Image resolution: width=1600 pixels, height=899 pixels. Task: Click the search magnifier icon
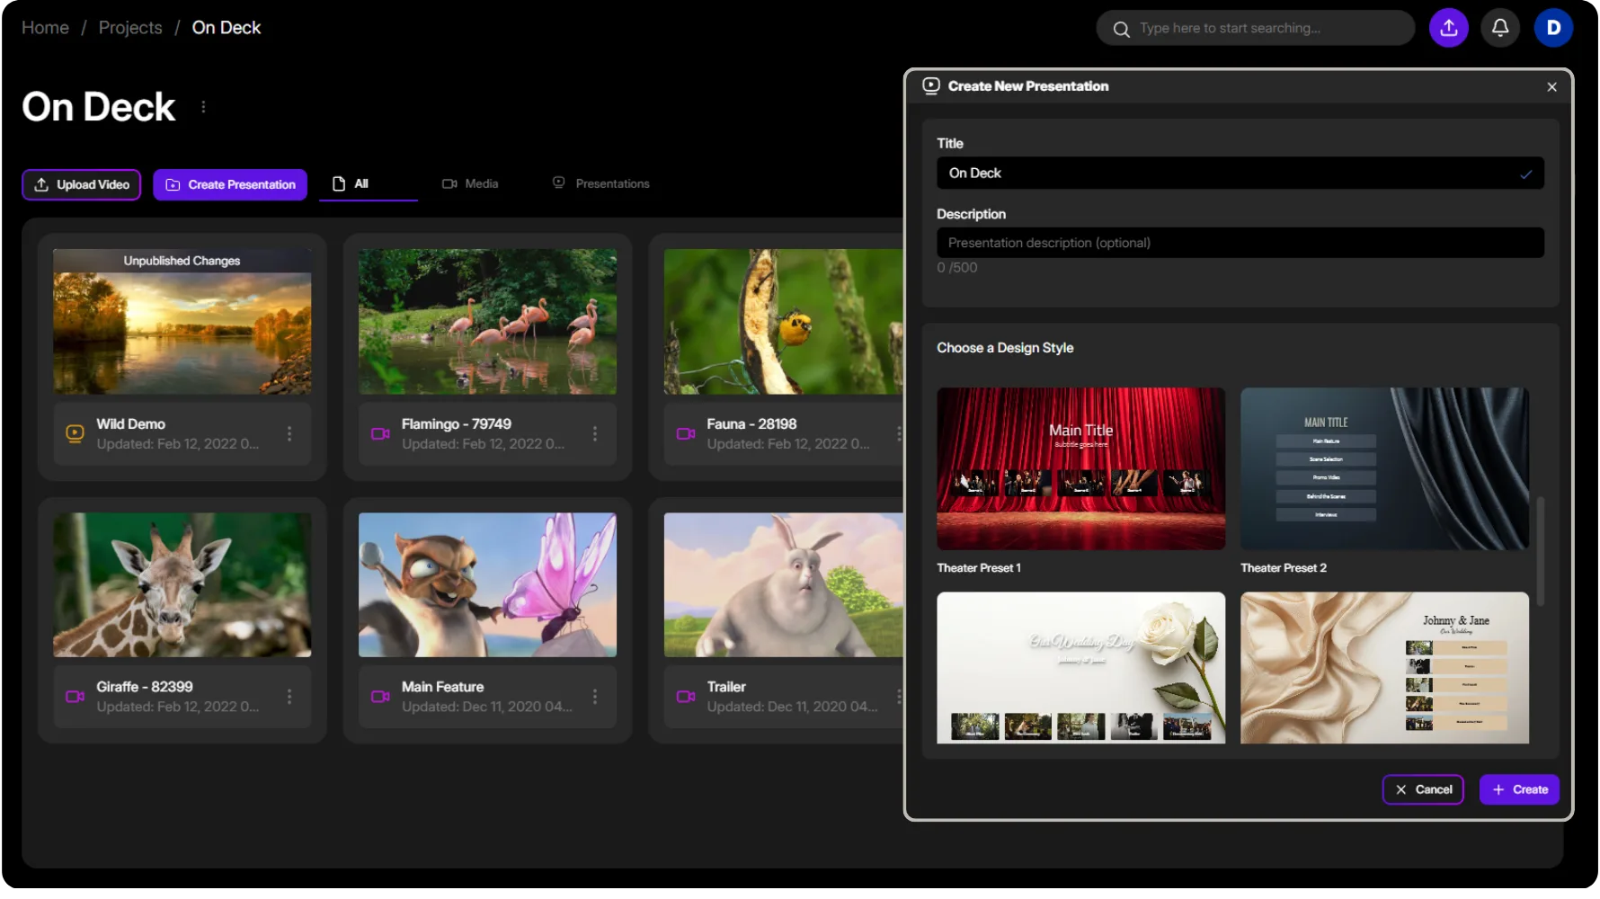[x=1121, y=29]
